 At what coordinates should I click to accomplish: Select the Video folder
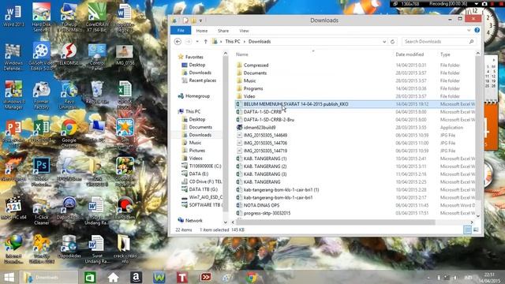click(249, 96)
